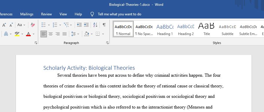
Task: Toggle center alignment
Action: [x=51, y=34]
